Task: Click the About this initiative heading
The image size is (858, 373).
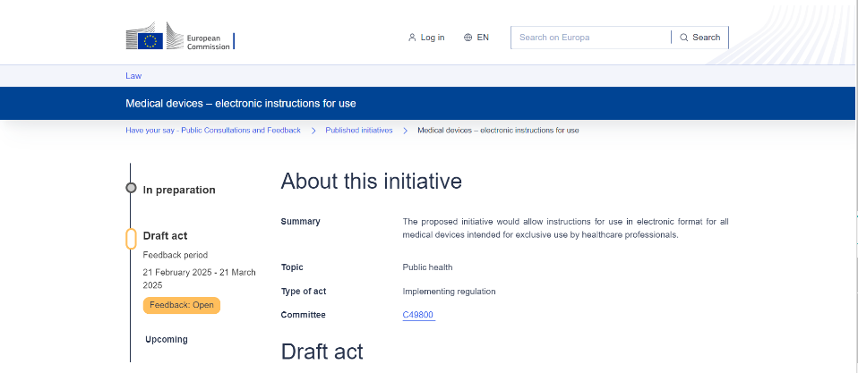Action: (371, 182)
